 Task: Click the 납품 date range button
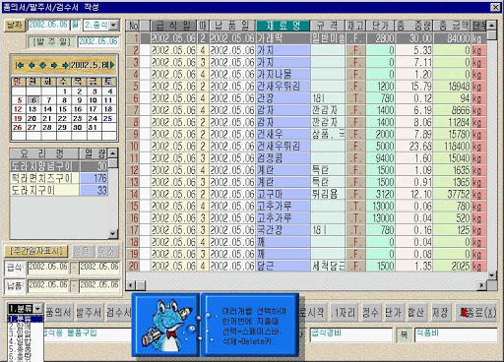pos(15,285)
